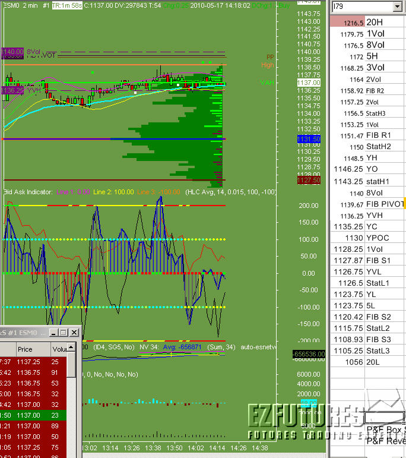This screenshot has width=406, height=458.
Task: Select the statH1 label cell
Action: tap(385, 182)
